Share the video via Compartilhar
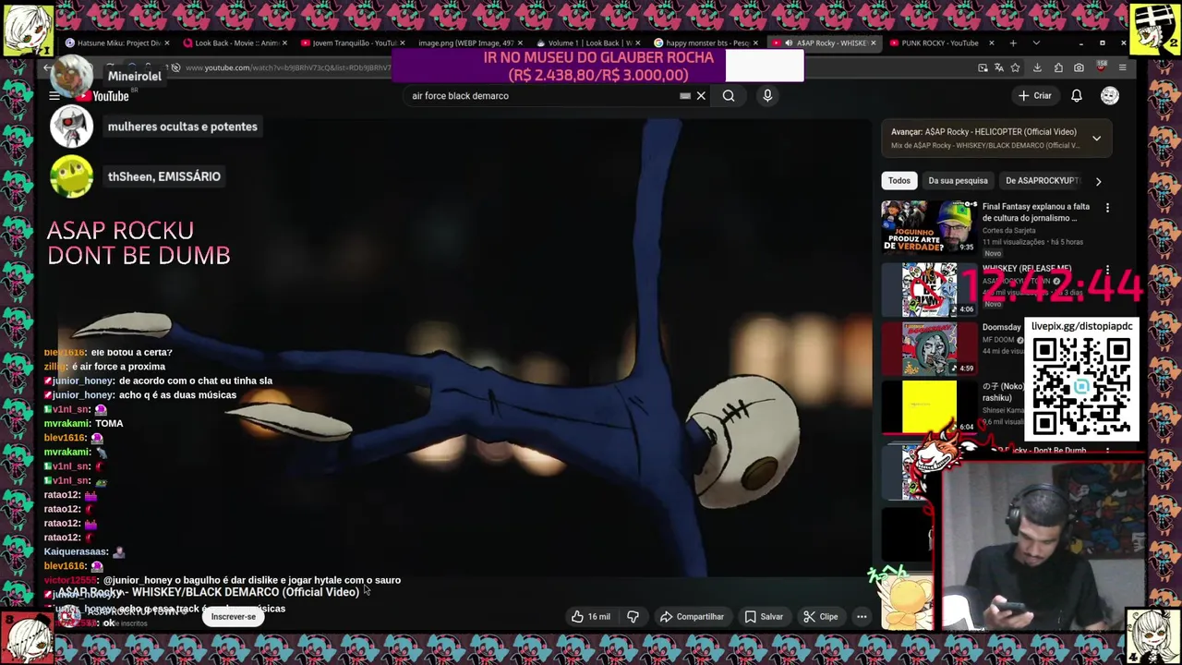This screenshot has height=665, width=1182. coord(692,617)
